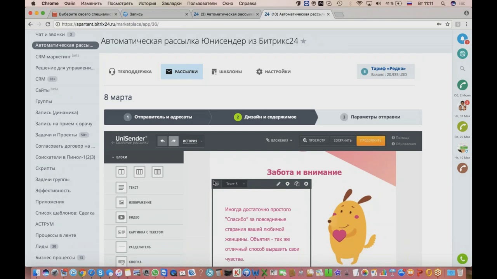Click the notification bell in the right sidebar
This screenshot has height=279, width=497.
pos(462,39)
